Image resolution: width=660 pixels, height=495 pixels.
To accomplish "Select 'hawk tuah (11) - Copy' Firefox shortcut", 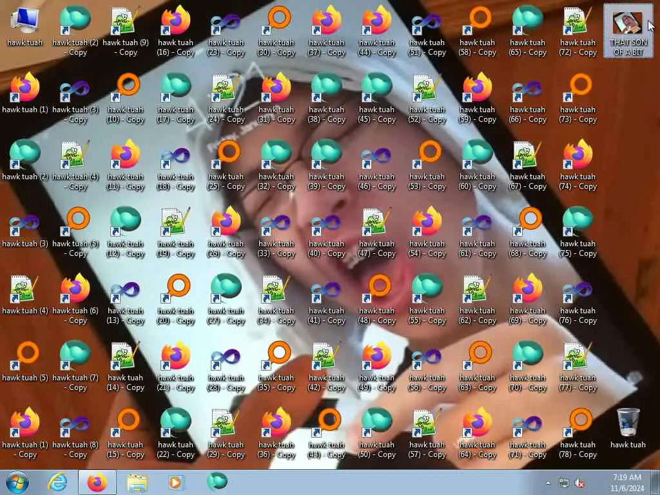I will point(126,166).
